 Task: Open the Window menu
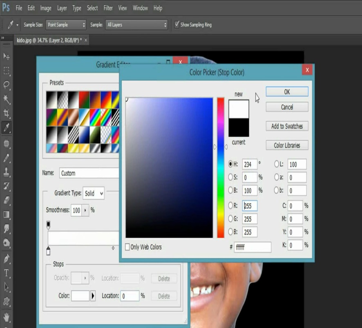(140, 8)
